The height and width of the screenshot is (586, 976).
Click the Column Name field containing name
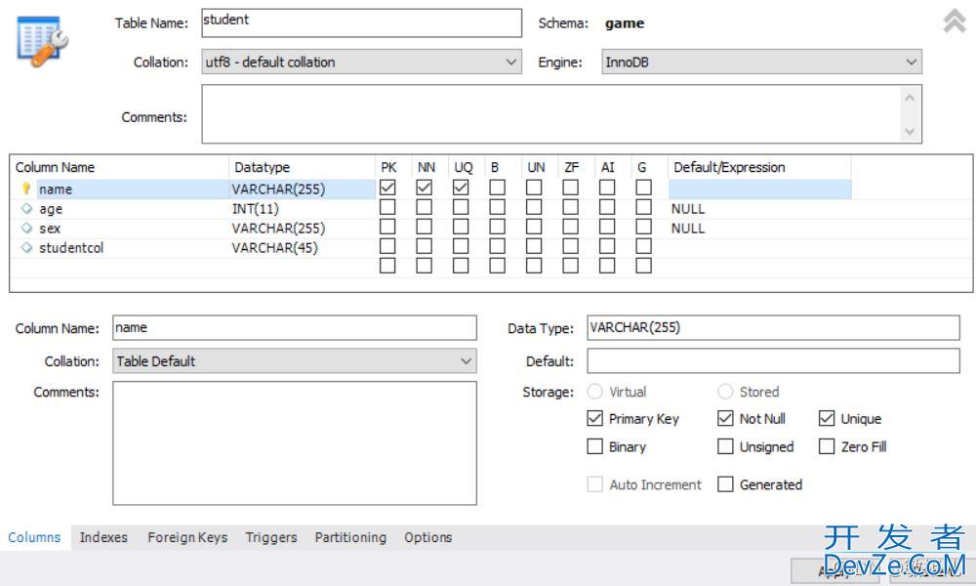pyautogui.click(x=295, y=327)
